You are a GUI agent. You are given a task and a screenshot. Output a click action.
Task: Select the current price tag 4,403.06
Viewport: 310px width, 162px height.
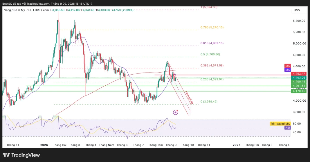[299, 78]
